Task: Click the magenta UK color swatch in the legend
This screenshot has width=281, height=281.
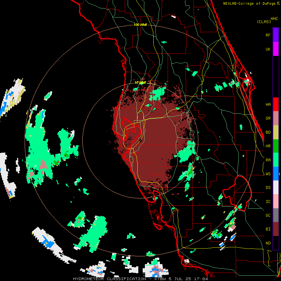Action: pos(276,49)
